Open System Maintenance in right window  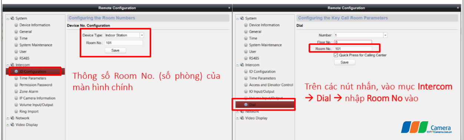coord(265,45)
